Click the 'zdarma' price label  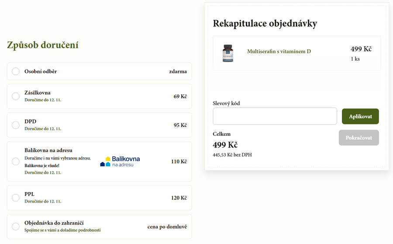(178, 71)
